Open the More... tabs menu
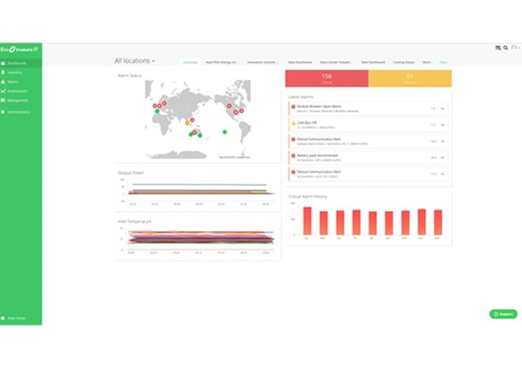This screenshot has width=522, height=368. [427, 63]
